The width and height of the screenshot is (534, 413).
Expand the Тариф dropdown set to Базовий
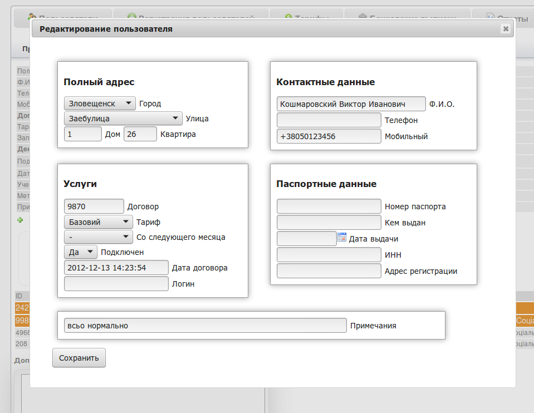(98, 222)
